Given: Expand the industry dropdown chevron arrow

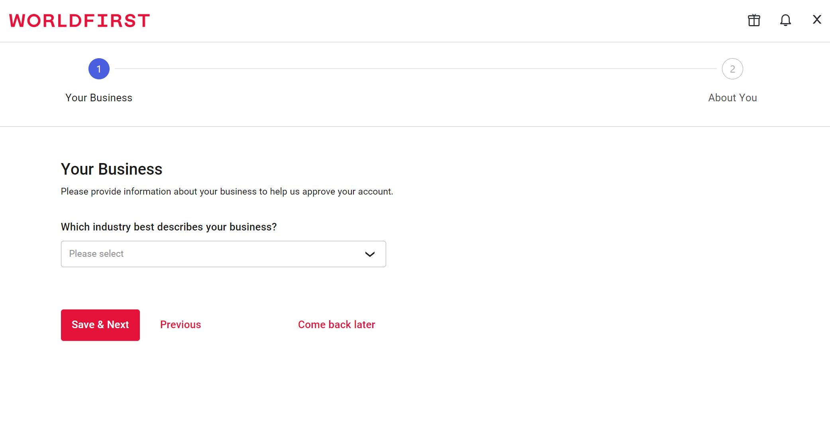Looking at the screenshot, I should pos(369,254).
